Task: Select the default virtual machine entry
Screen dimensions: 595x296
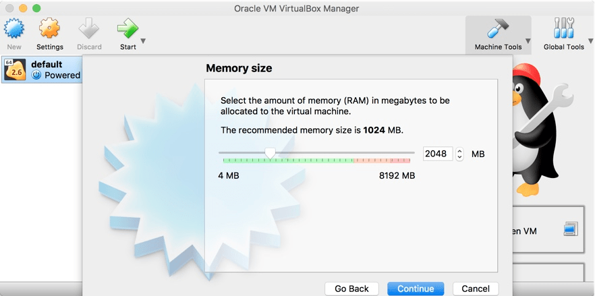Action: (41, 69)
